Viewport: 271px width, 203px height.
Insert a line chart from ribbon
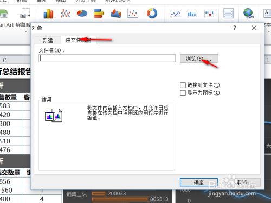65,14
